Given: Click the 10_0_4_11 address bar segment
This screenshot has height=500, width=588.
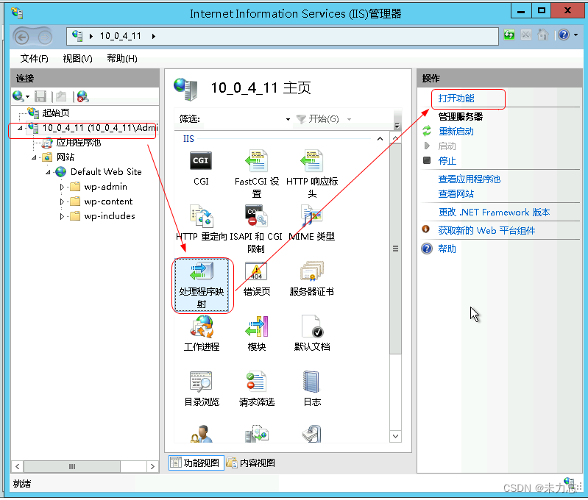Looking at the screenshot, I should (121, 36).
